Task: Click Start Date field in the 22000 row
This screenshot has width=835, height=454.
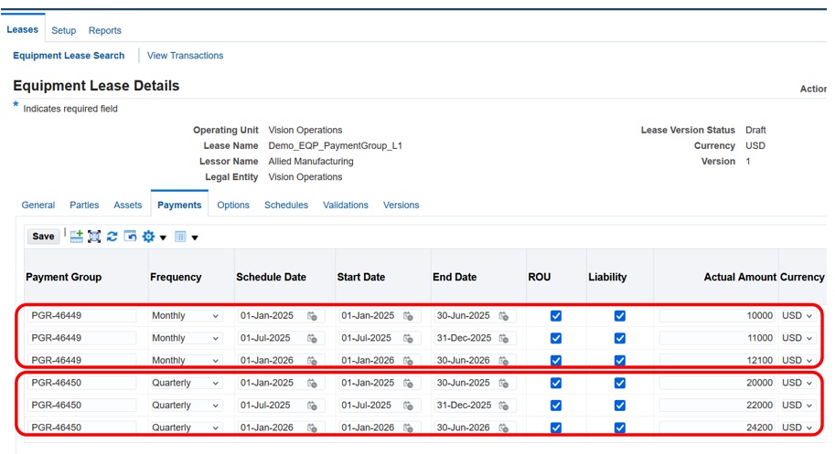Action: coord(369,405)
